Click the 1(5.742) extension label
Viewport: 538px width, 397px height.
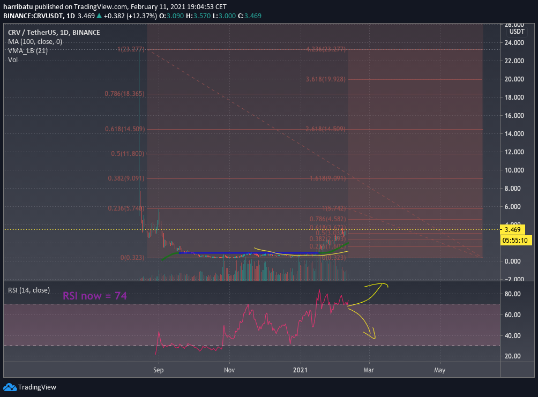point(334,208)
